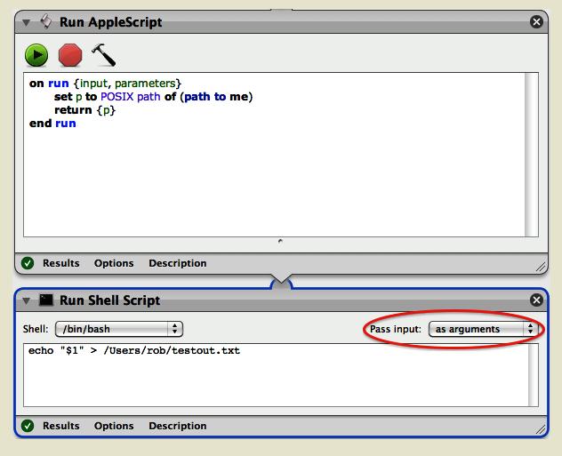View Description of the Run AppleScript action
The width and height of the screenshot is (562, 456).
point(178,263)
